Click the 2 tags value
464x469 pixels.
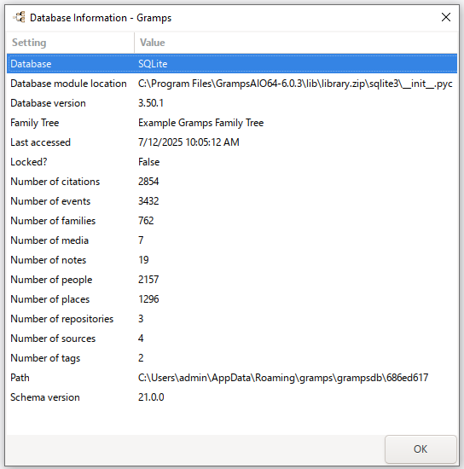click(x=141, y=358)
